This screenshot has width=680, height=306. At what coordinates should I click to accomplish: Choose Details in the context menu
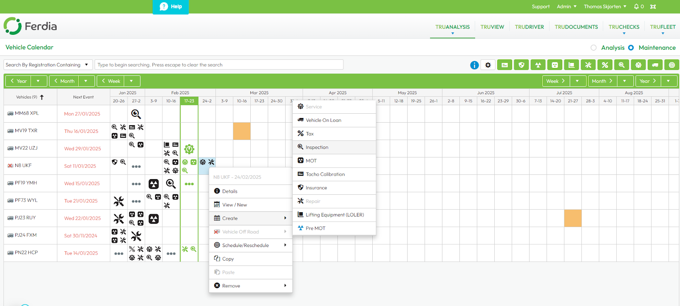(251, 191)
